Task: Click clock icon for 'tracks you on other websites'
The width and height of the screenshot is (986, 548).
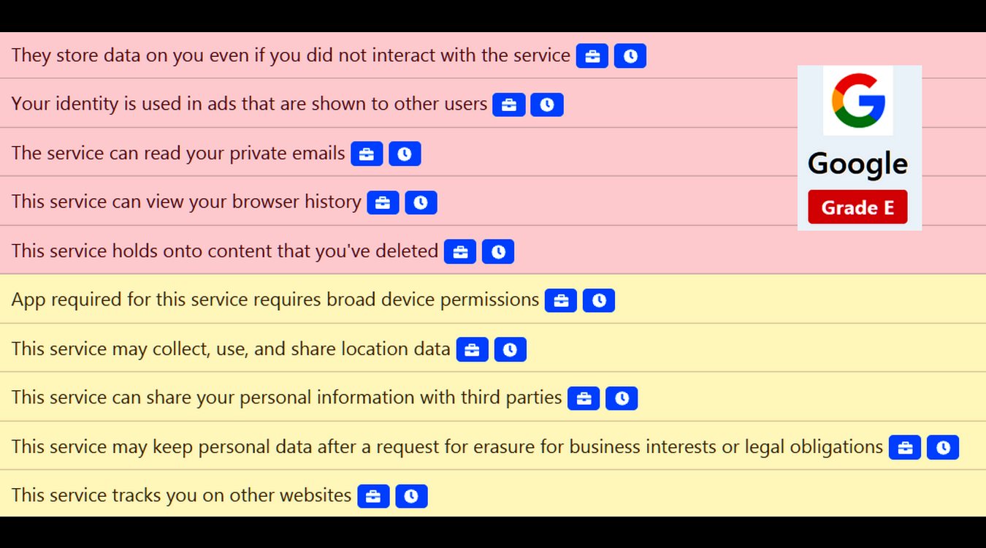Action: pos(411,497)
